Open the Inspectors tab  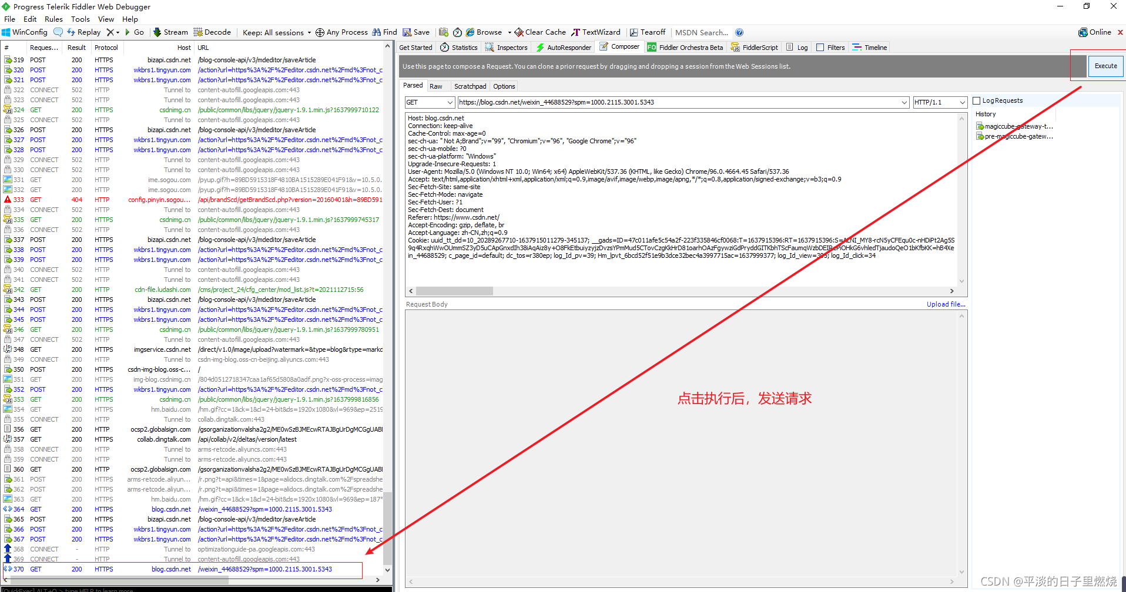pos(506,48)
